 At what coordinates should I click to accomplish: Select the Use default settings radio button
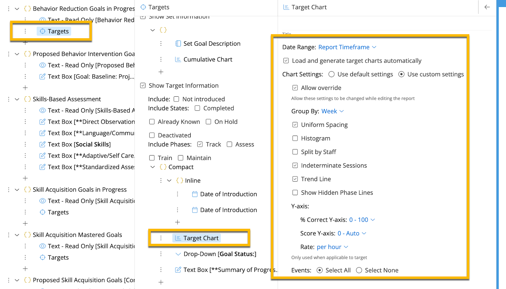click(x=331, y=74)
